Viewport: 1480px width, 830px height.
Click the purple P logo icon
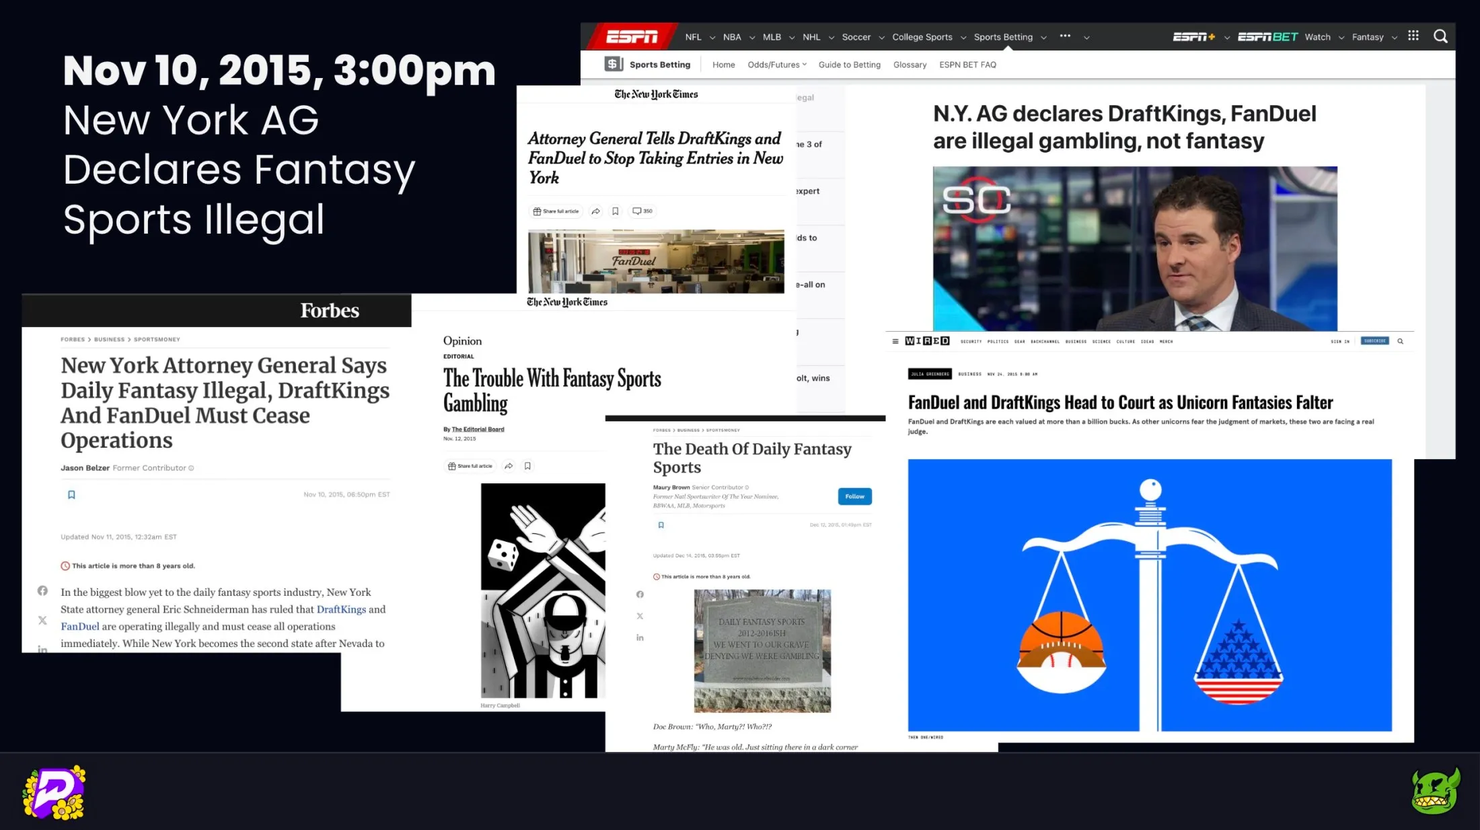tap(54, 792)
